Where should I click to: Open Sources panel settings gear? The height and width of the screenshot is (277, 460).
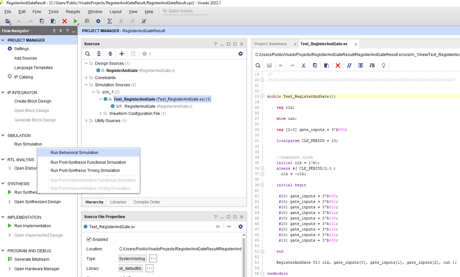click(x=241, y=54)
